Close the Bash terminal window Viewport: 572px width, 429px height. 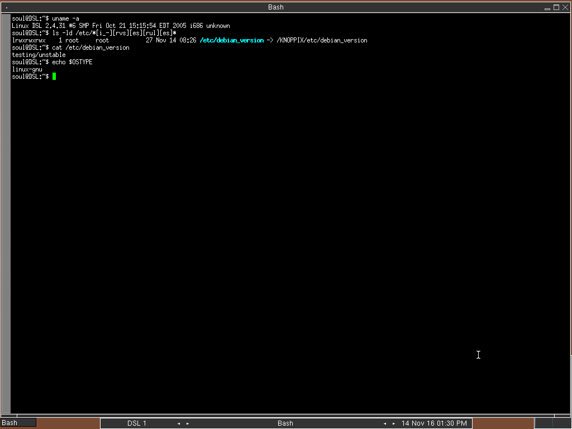coord(565,7)
